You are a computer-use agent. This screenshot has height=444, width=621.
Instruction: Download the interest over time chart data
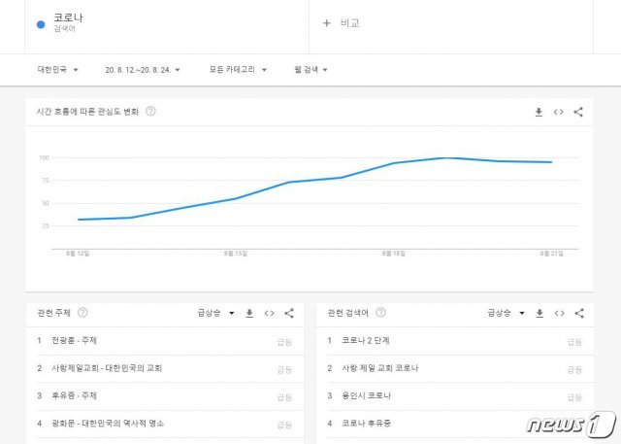539,112
